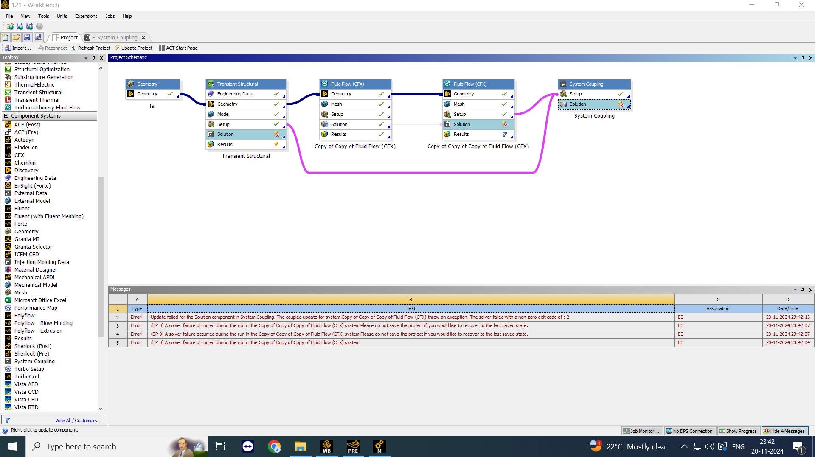Switch to the Project tab
This screenshot has height=457, width=815.
(x=65, y=37)
